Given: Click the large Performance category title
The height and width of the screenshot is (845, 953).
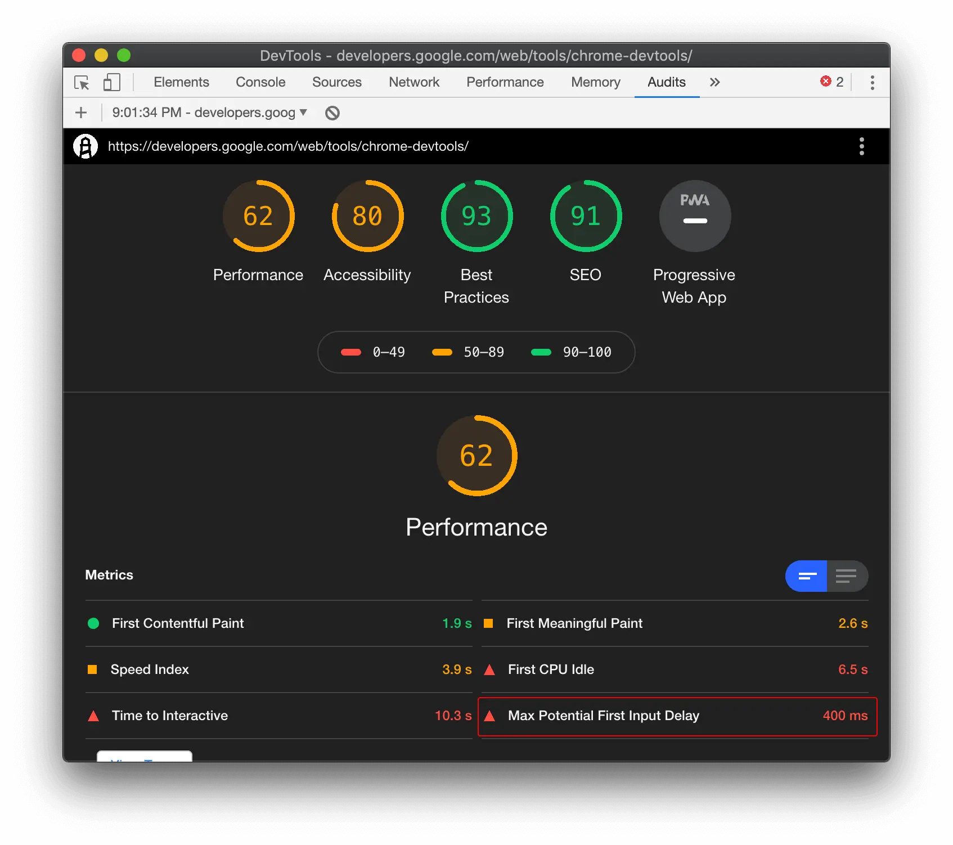Looking at the screenshot, I should point(476,527).
